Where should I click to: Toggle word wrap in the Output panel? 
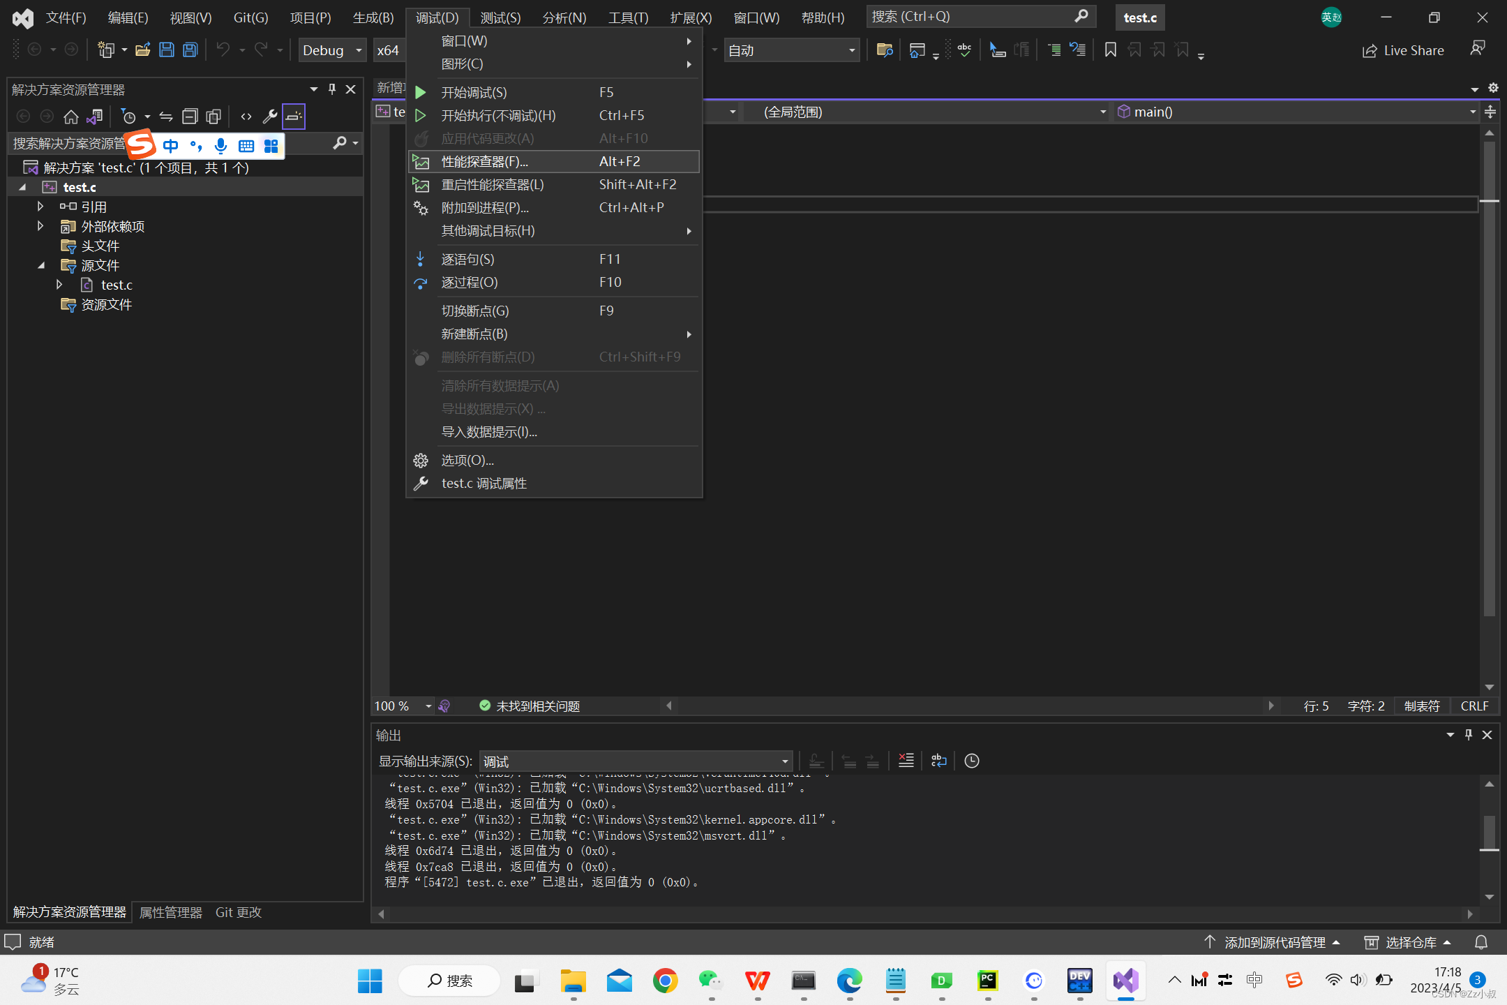click(938, 760)
